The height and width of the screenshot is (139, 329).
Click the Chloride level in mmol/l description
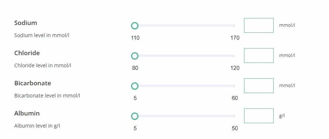coord(43,65)
